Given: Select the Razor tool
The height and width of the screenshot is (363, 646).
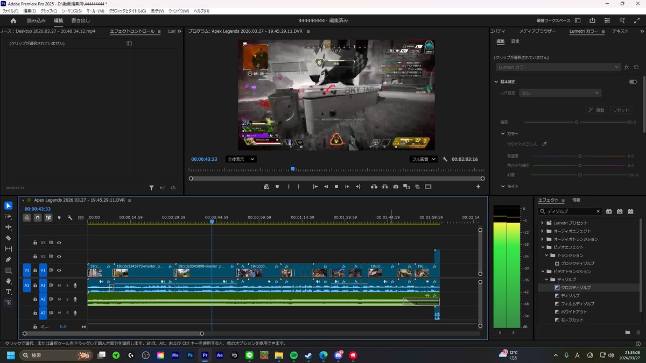Looking at the screenshot, I should tap(8, 238).
